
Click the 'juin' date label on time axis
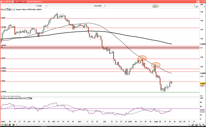[79, 122]
